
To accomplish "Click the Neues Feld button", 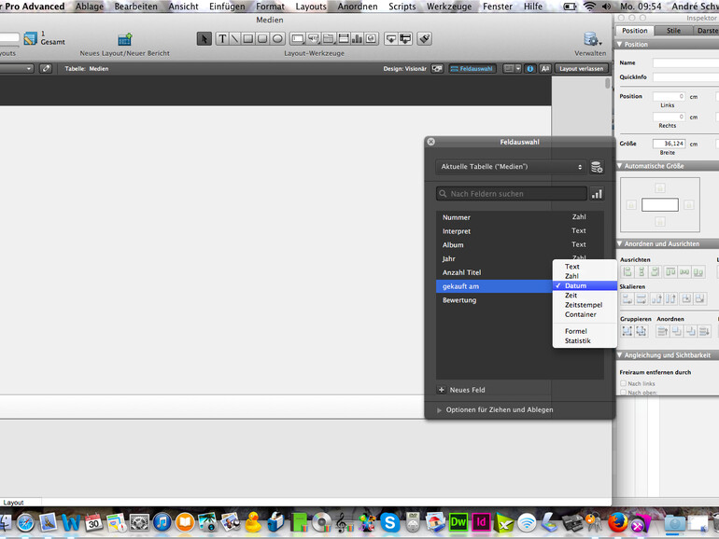I will click(x=462, y=390).
